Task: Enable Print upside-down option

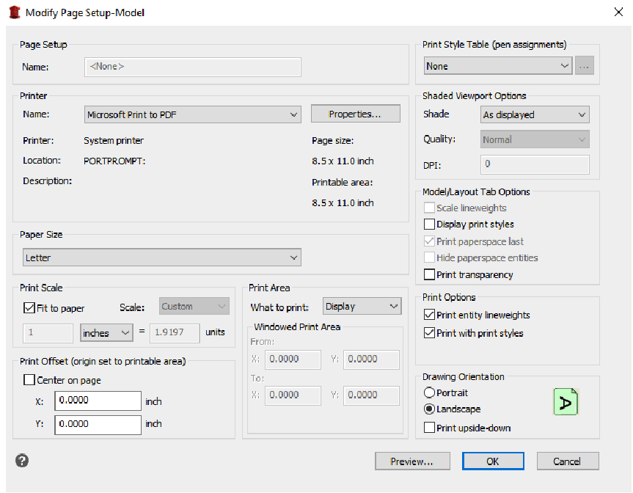Action: coord(430,428)
